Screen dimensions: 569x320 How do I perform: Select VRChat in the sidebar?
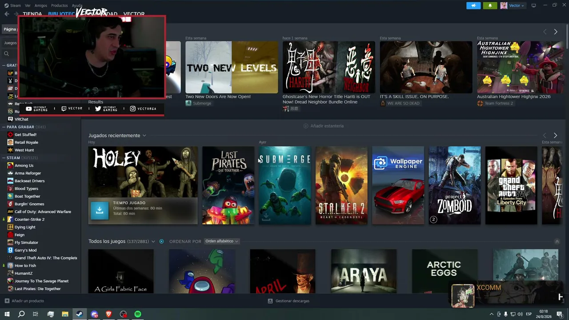pyautogui.click(x=21, y=119)
